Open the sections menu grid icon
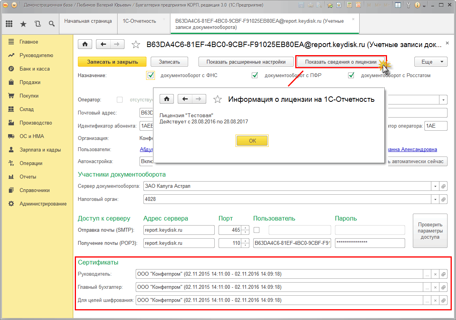 point(9,24)
